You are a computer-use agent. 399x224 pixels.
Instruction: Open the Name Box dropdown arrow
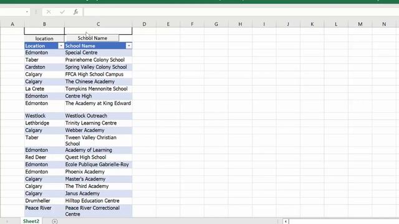pyautogui.click(x=27, y=12)
